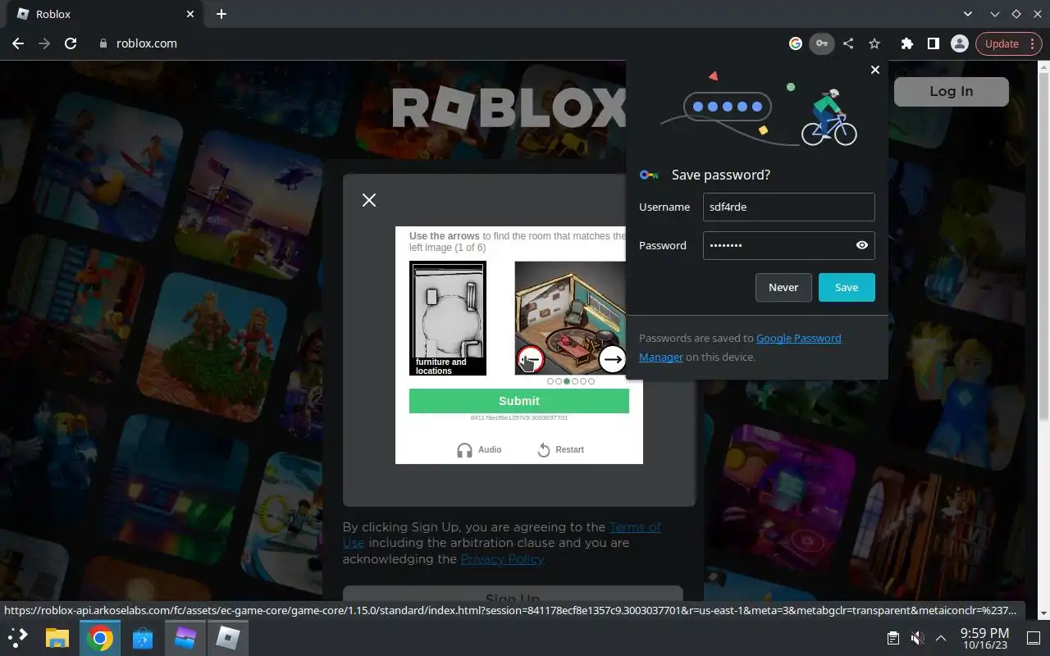Click the site lock icon
The image size is (1050, 656).
pyautogui.click(x=103, y=43)
